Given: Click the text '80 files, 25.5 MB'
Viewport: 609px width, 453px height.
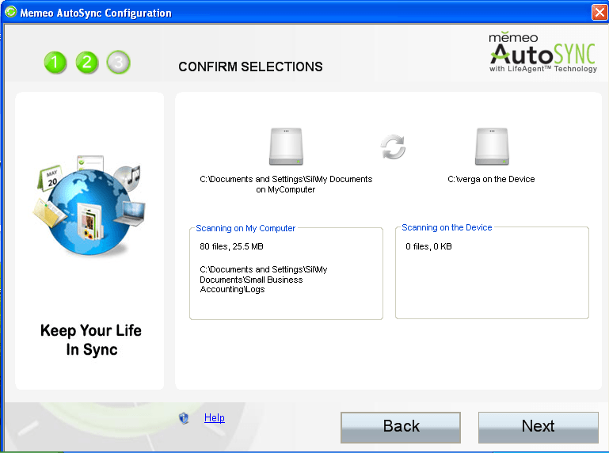Looking at the screenshot, I should (x=231, y=247).
